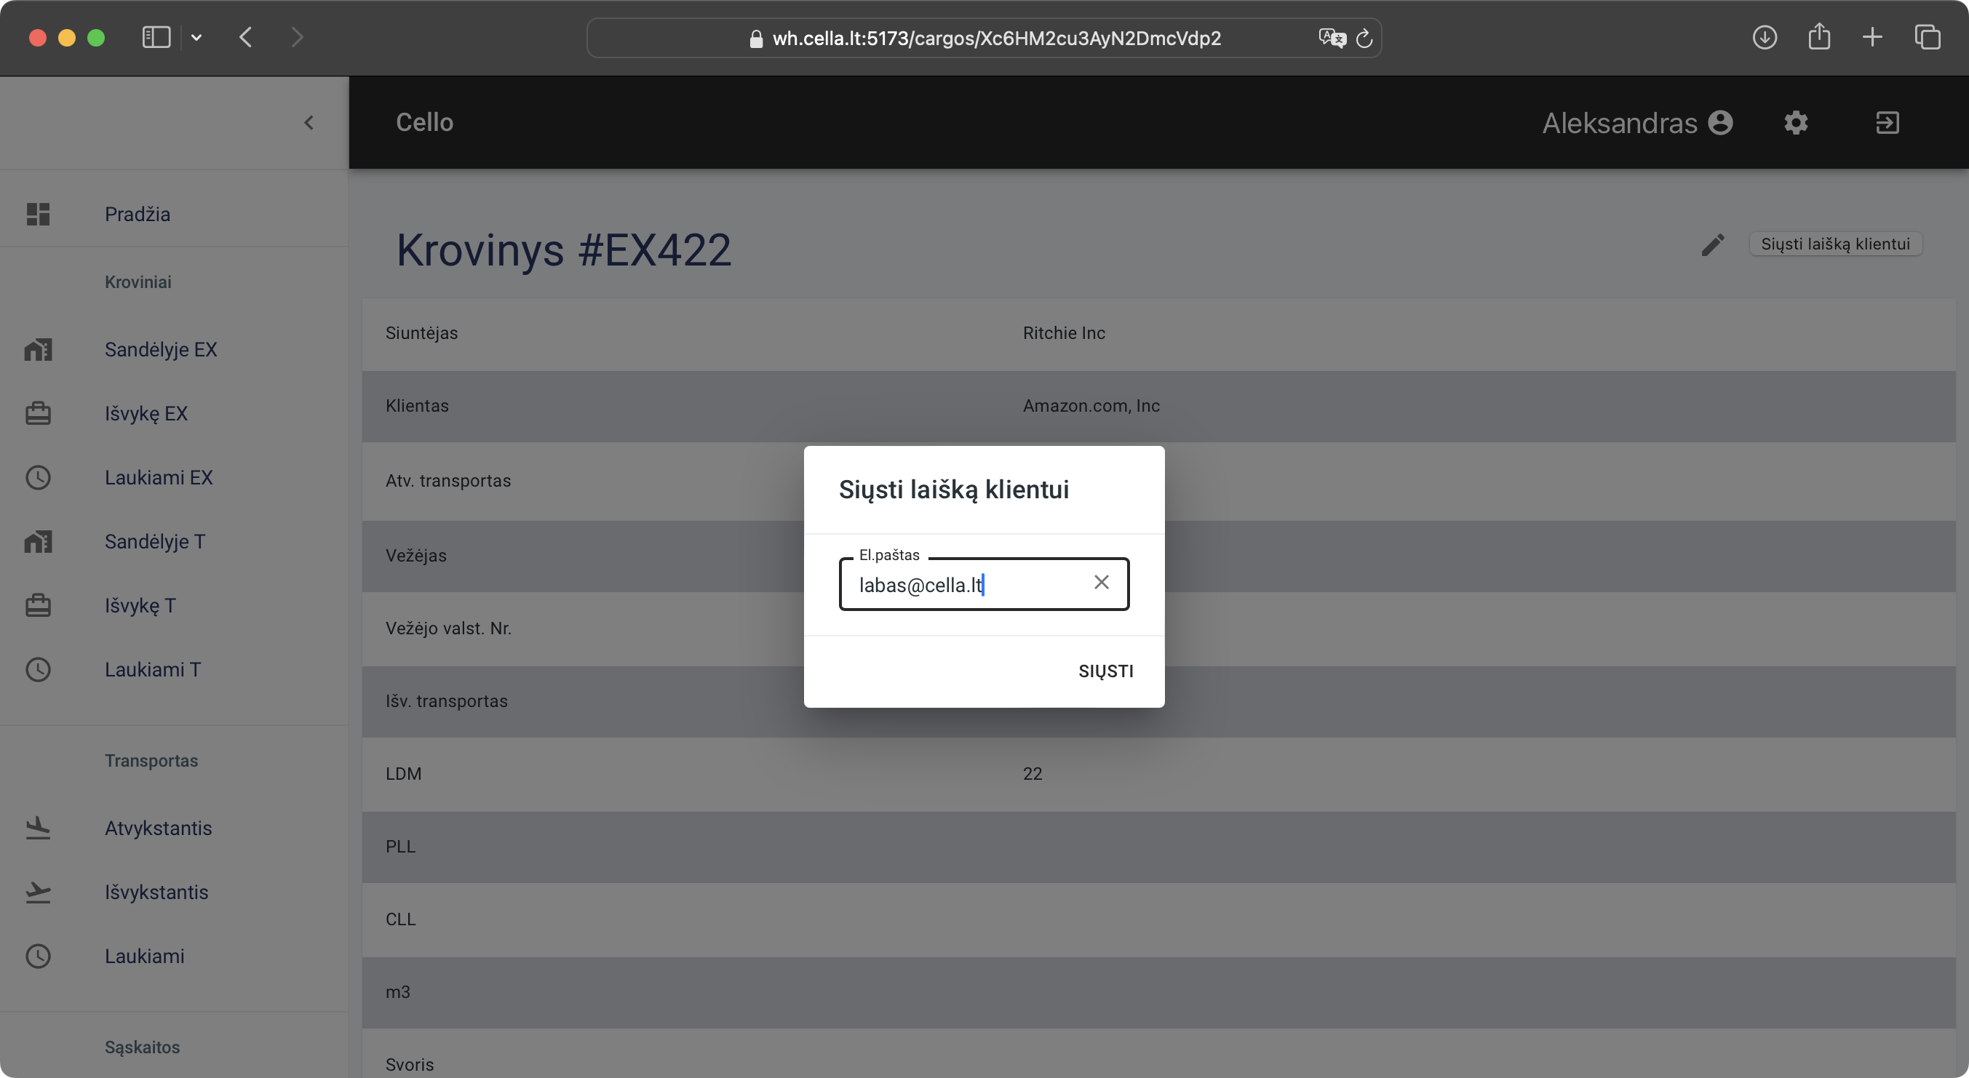The image size is (1969, 1078).
Task: Click the Išv. transportas row label
Action: 446,700
